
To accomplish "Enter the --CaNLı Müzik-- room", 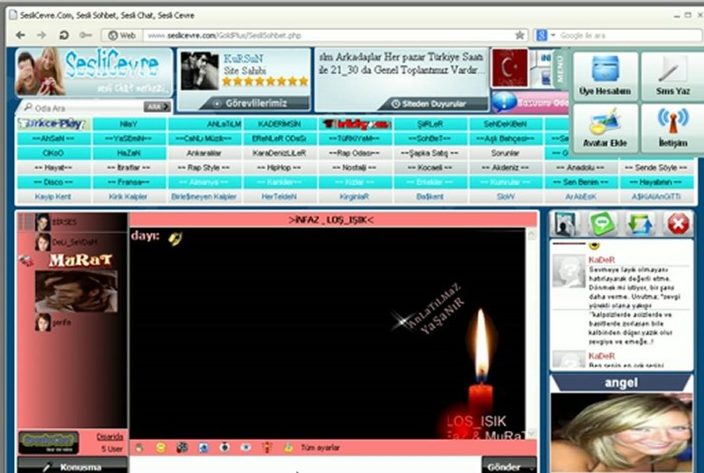I will (x=204, y=138).
